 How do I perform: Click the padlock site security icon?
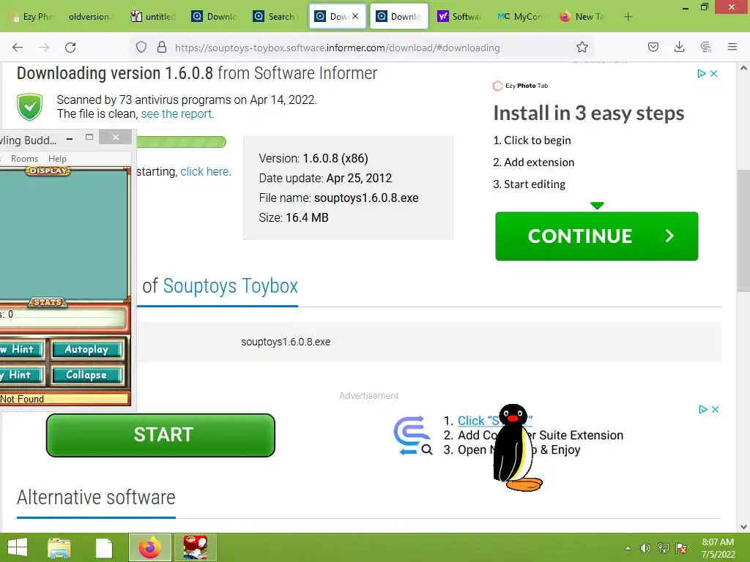(x=162, y=47)
